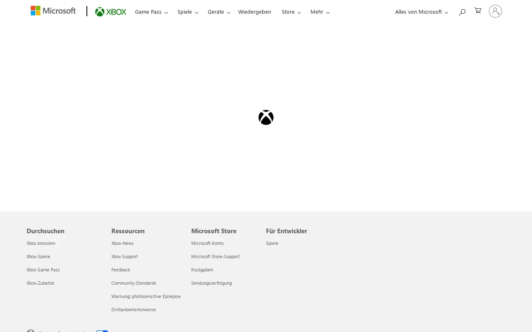Screen dimensions: 532x332
Task: Open Drittanbieterhinweise link
Action: 133,310
